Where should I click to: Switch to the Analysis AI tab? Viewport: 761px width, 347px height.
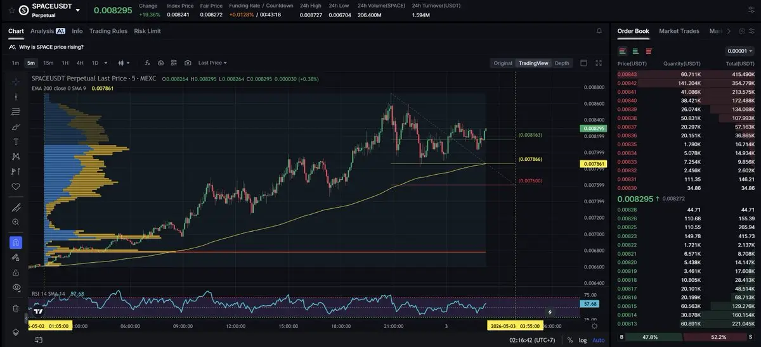(x=48, y=31)
